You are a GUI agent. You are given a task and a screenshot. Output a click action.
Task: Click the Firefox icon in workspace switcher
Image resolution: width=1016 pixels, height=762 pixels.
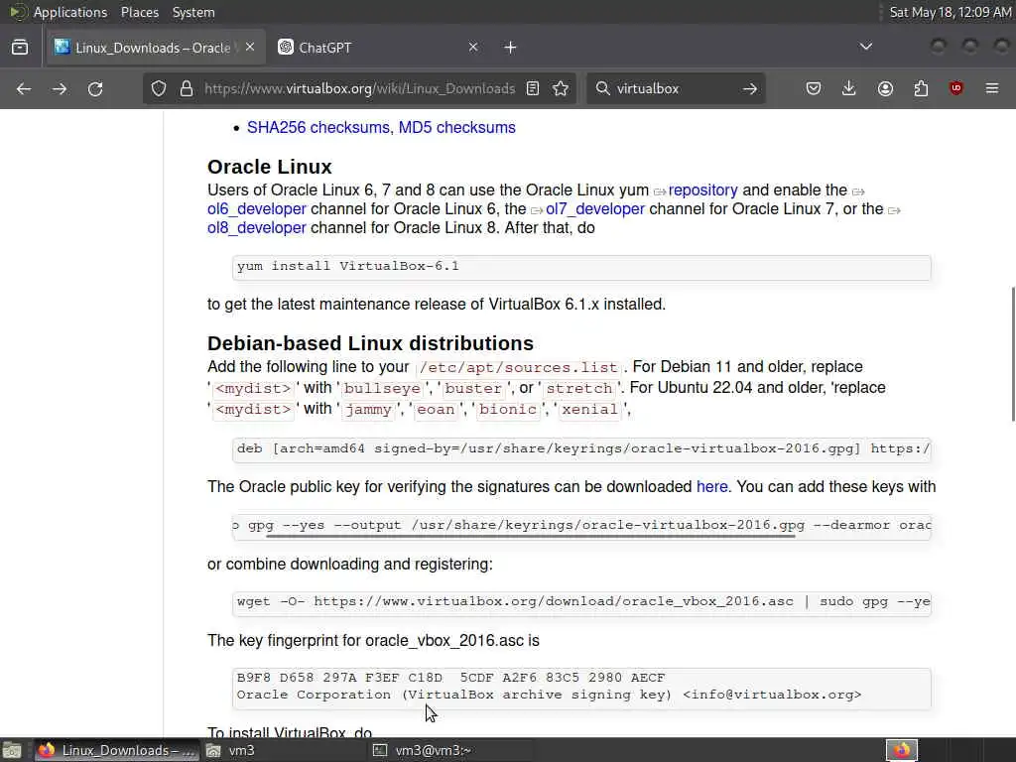click(902, 750)
